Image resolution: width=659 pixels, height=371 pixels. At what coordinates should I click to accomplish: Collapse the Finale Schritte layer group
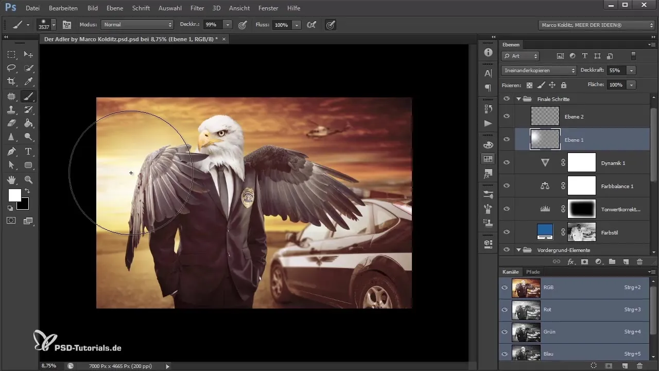tap(518, 98)
